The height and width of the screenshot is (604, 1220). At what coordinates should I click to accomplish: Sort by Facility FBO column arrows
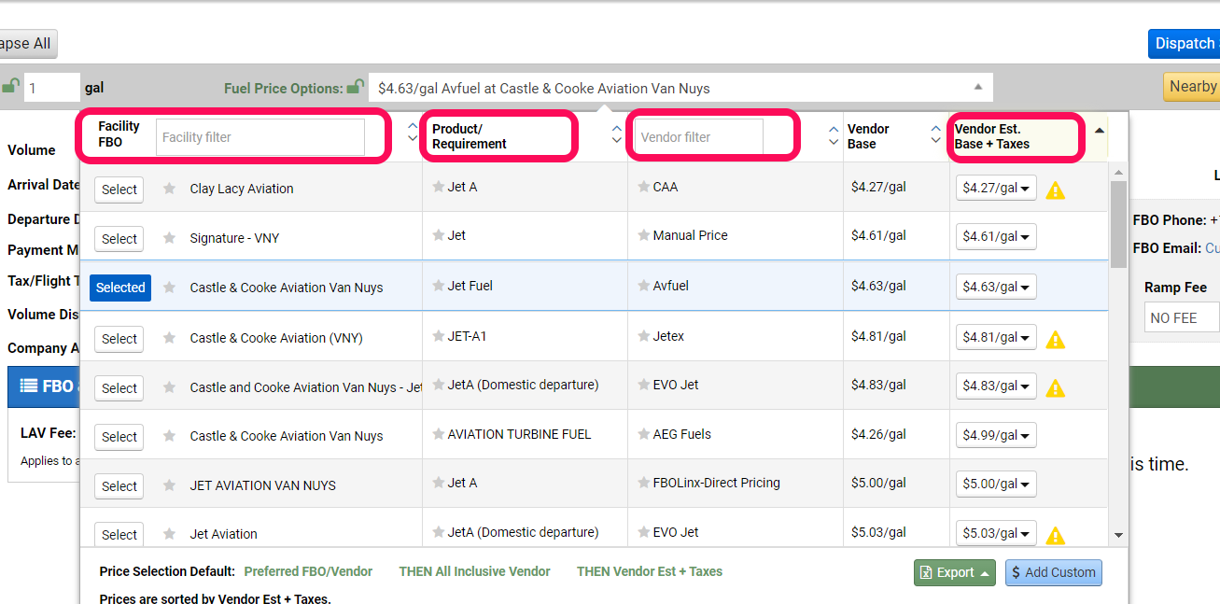(x=413, y=133)
